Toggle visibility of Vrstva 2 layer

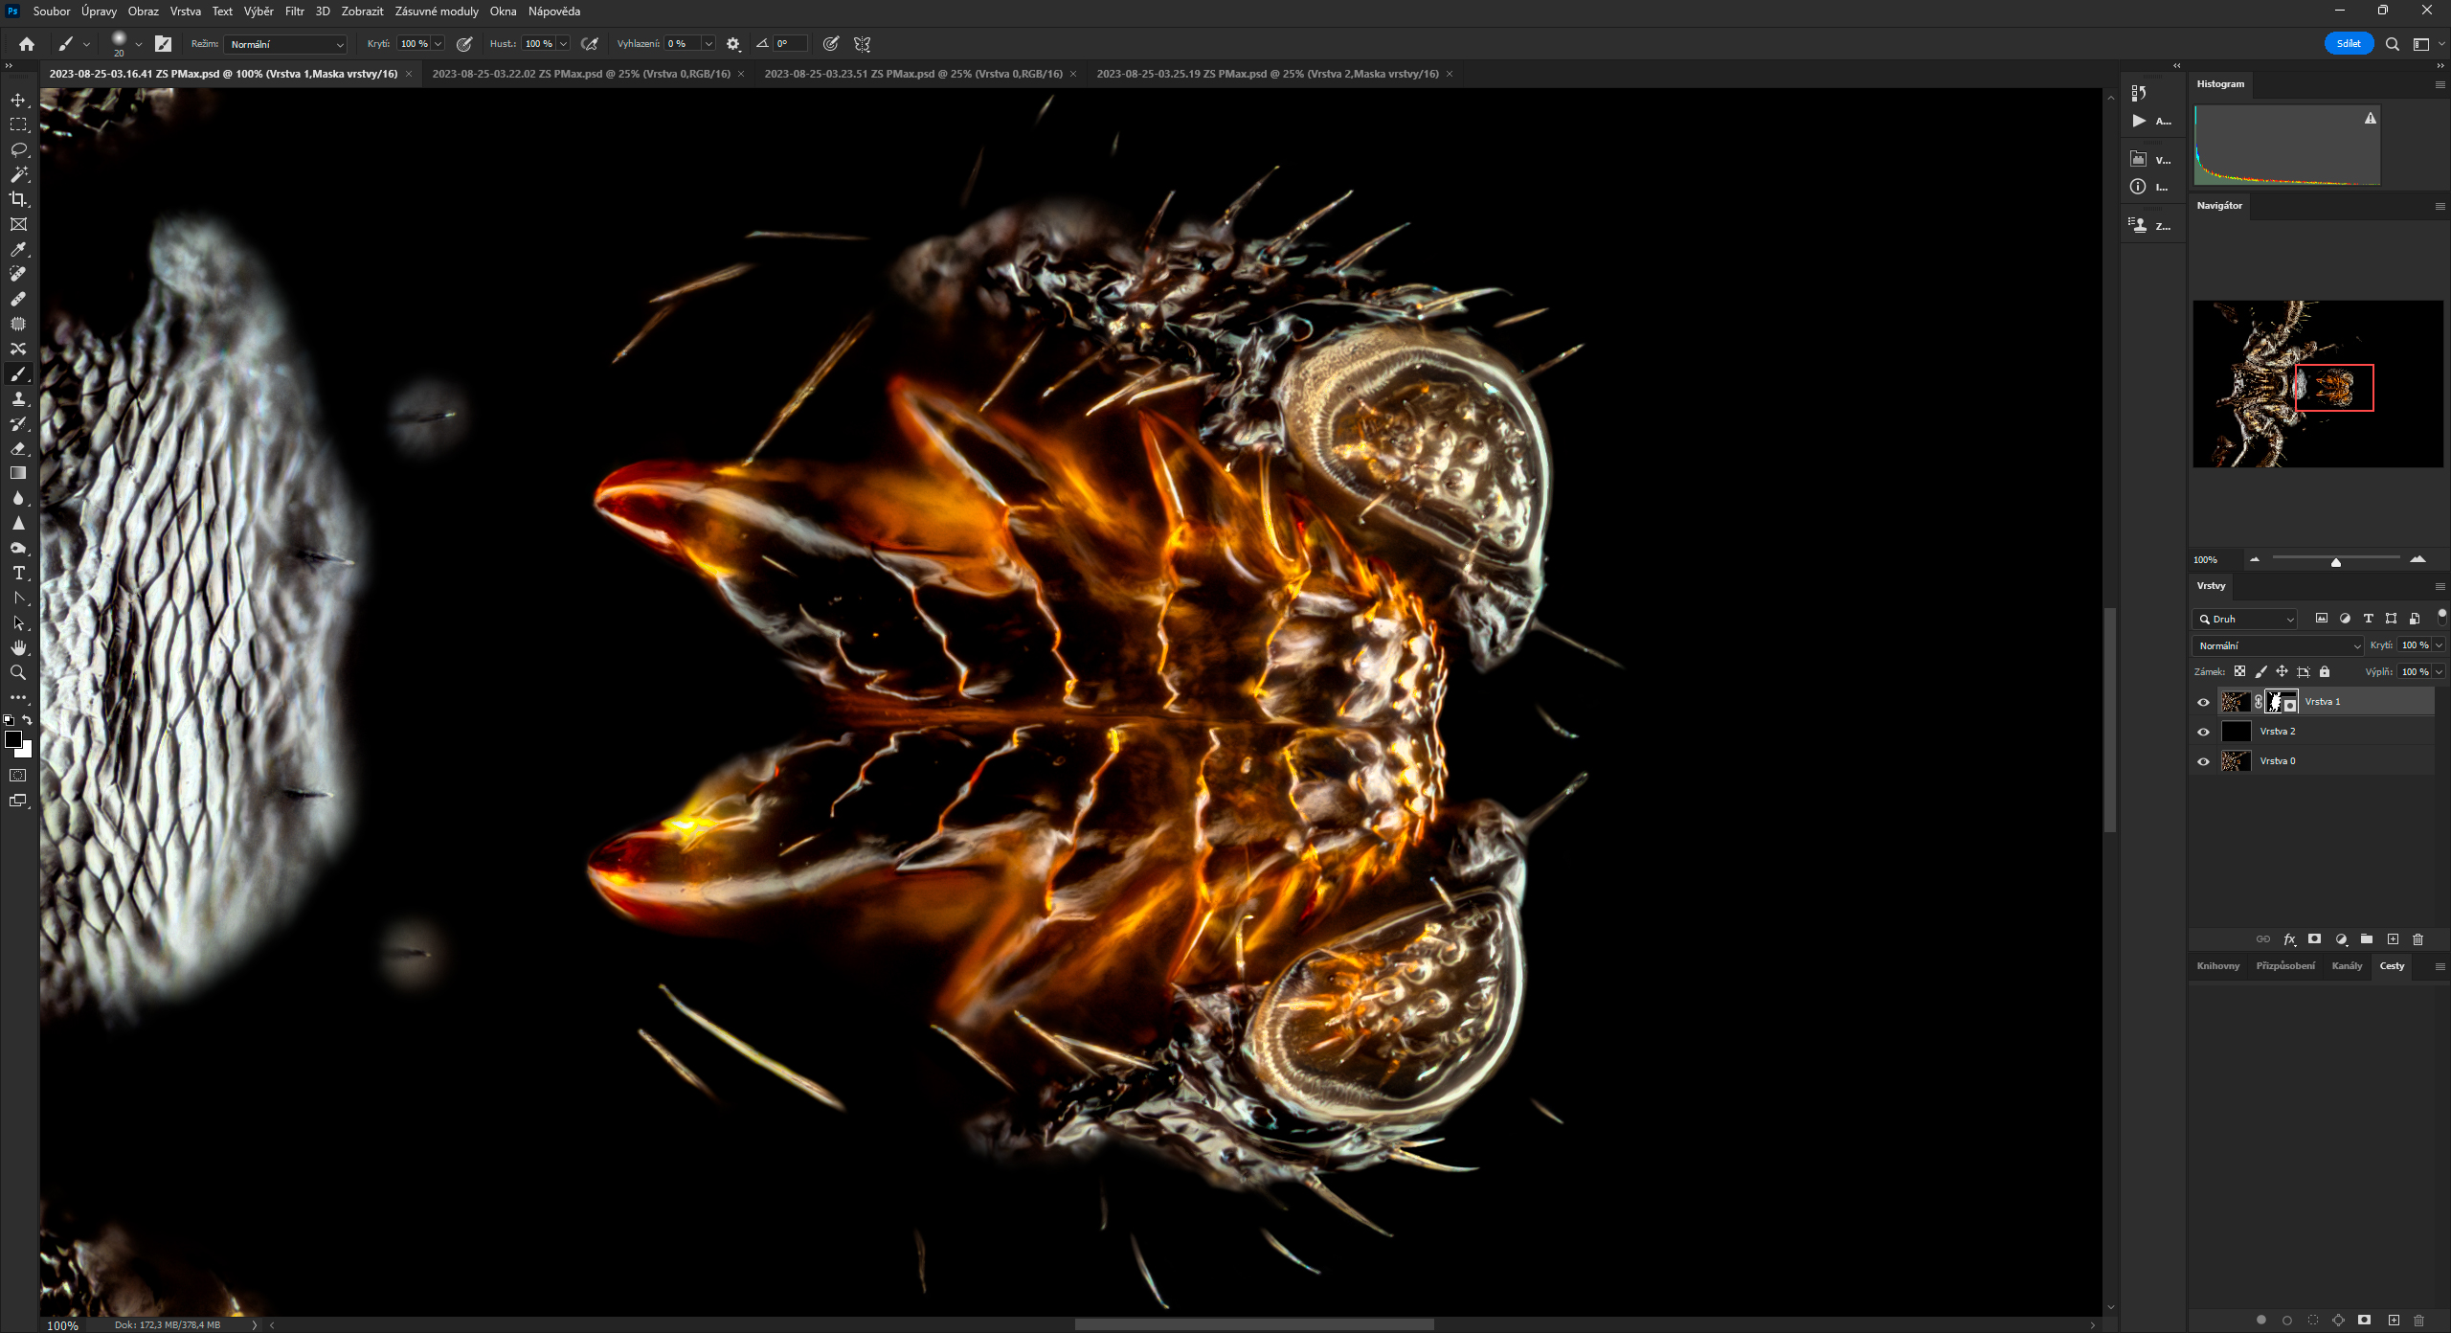click(2203, 732)
